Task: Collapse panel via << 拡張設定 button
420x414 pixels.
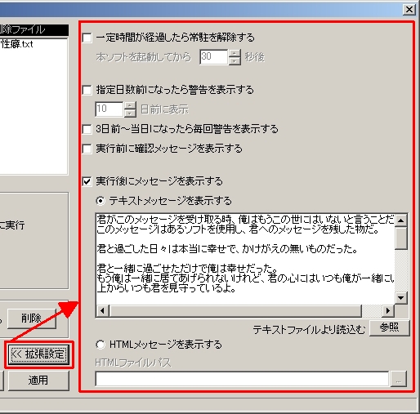Action: (38, 354)
